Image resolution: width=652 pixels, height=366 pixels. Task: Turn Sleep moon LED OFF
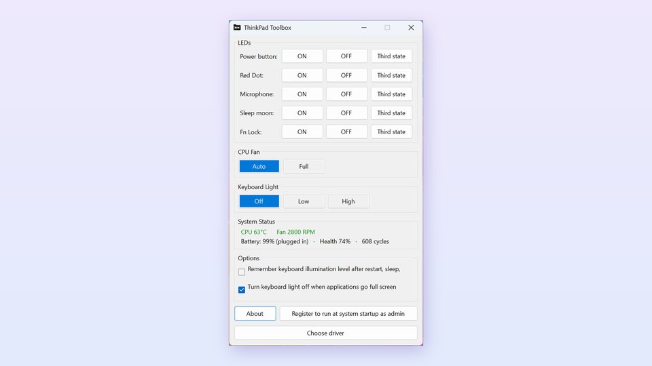(346, 113)
